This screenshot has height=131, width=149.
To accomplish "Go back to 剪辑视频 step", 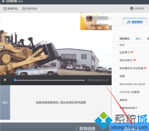I will tap(85, 129).
